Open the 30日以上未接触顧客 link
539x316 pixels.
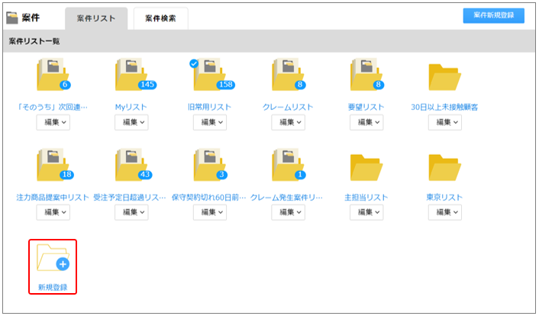[x=444, y=108]
